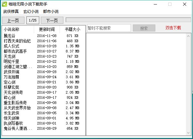Select the novel 武侠开端
193x139 pixels.
click(x=12, y=72)
